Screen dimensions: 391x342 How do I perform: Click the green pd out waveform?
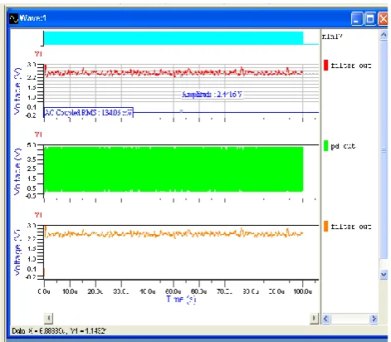[174, 169]
